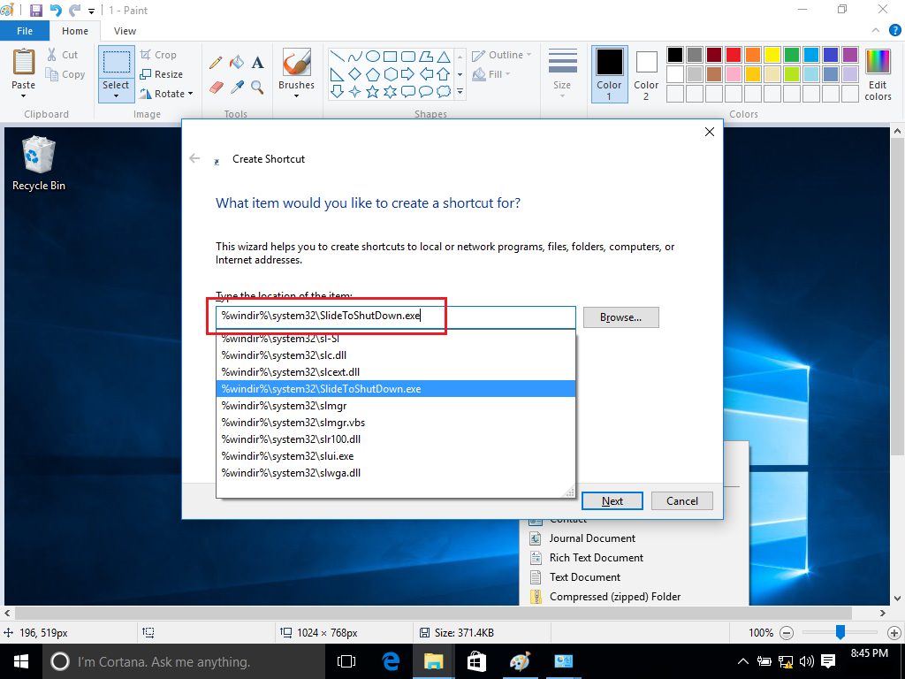The height and width of the screenshot is (679, 905).
Task: Activate the Color 2 button
Action: [x=646, y=74]
